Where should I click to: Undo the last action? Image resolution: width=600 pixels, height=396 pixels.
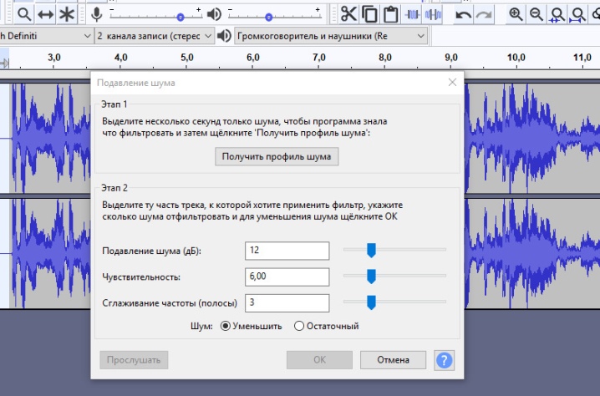click(464, 14)
